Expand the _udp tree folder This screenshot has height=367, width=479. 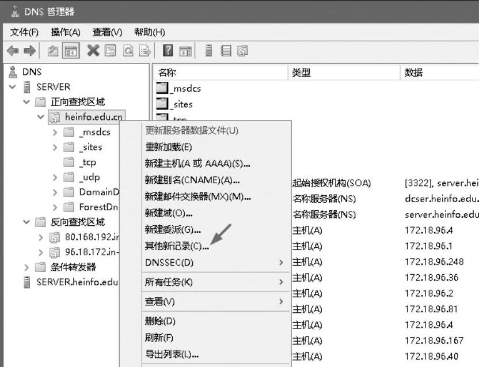(x=55, y=177)
